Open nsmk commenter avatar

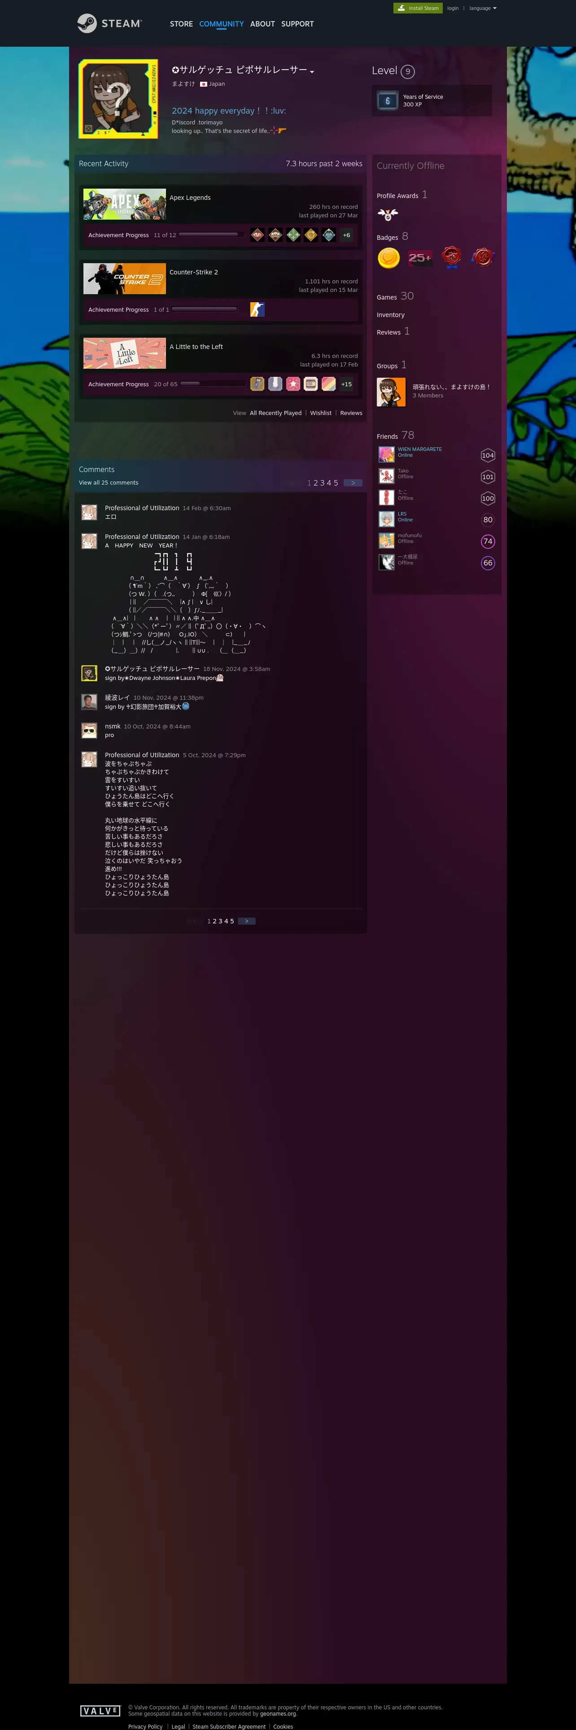pos(89,731)
